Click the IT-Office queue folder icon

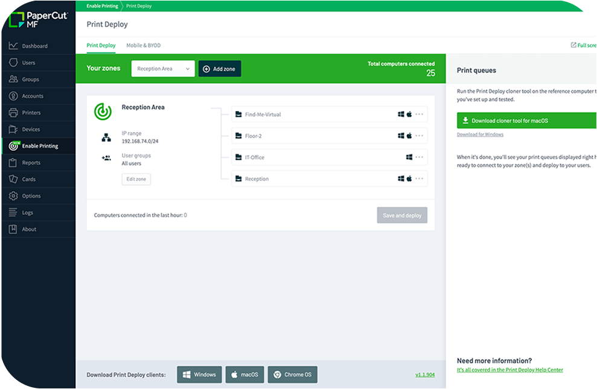click(238, 157)
